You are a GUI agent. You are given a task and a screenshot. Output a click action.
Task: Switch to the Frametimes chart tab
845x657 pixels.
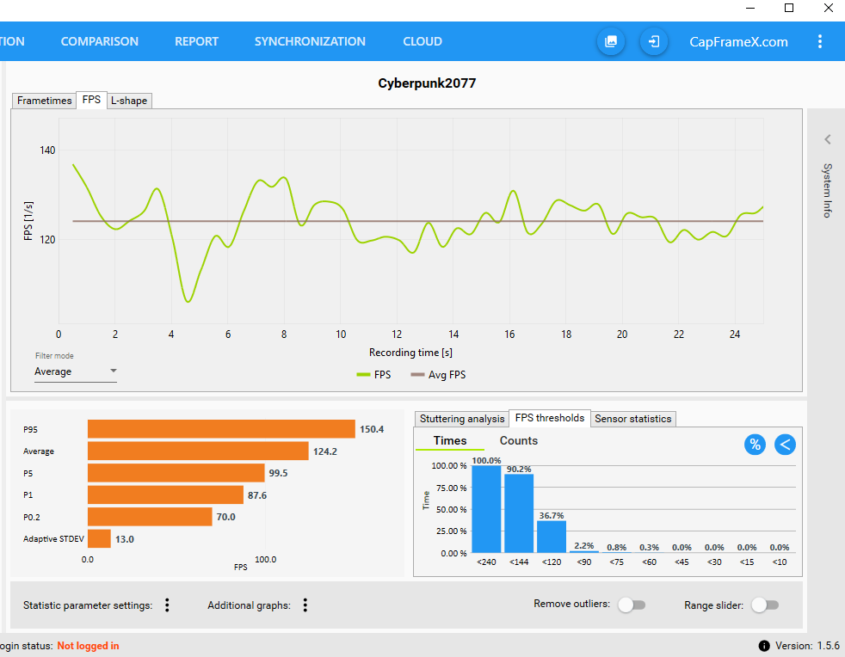click(x=44, y=101)
